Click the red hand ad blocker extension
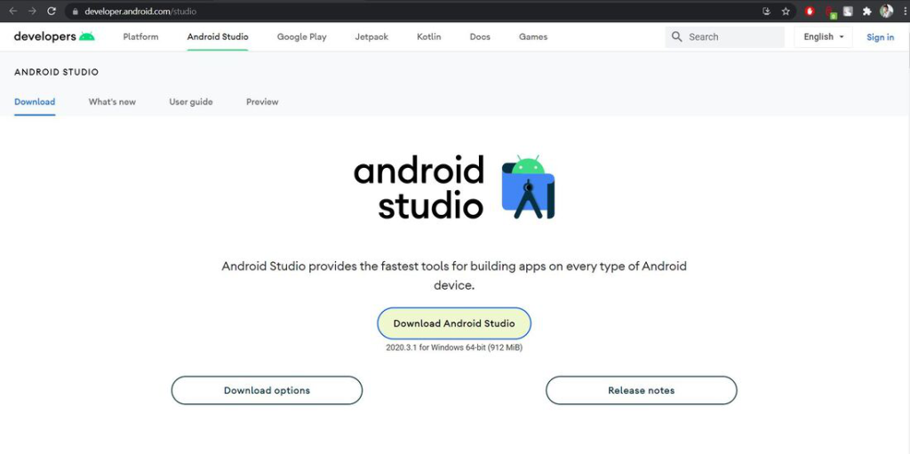 (x=810, y=12)
